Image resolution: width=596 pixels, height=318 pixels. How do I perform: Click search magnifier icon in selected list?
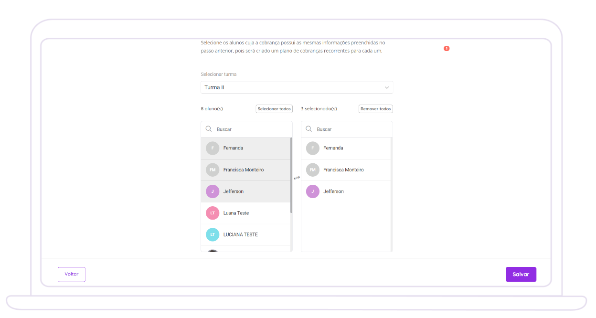pyautogui.click(x=309, y=129)
